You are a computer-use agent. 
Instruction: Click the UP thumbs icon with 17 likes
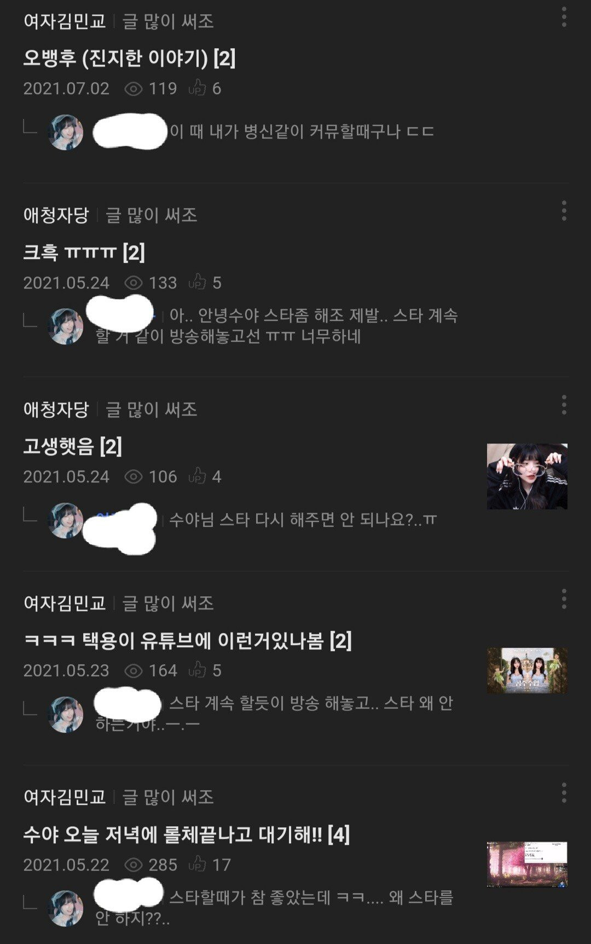tap(197, 864)
